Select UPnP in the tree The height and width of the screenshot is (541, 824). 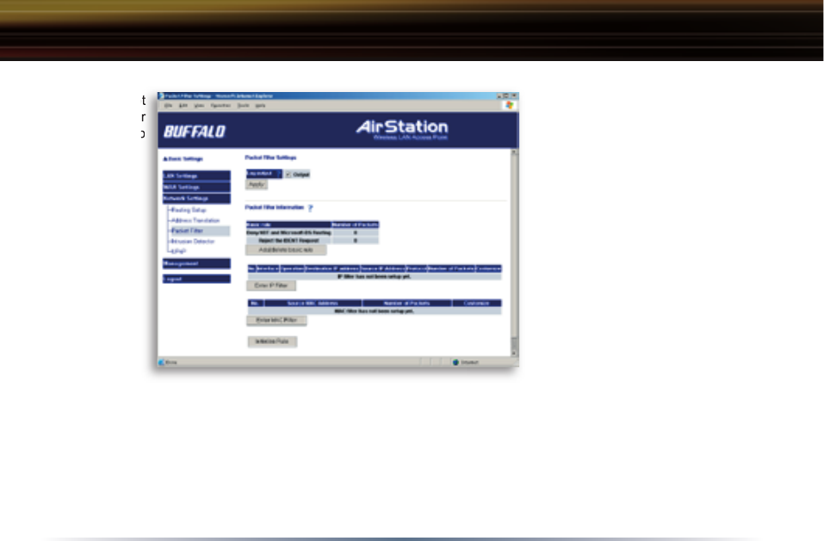click(x=179, y=251)
